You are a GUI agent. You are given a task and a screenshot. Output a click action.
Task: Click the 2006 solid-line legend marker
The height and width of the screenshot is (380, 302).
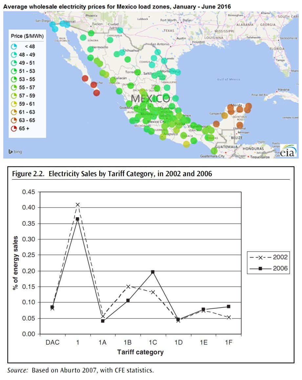click(x=261, y=268)
